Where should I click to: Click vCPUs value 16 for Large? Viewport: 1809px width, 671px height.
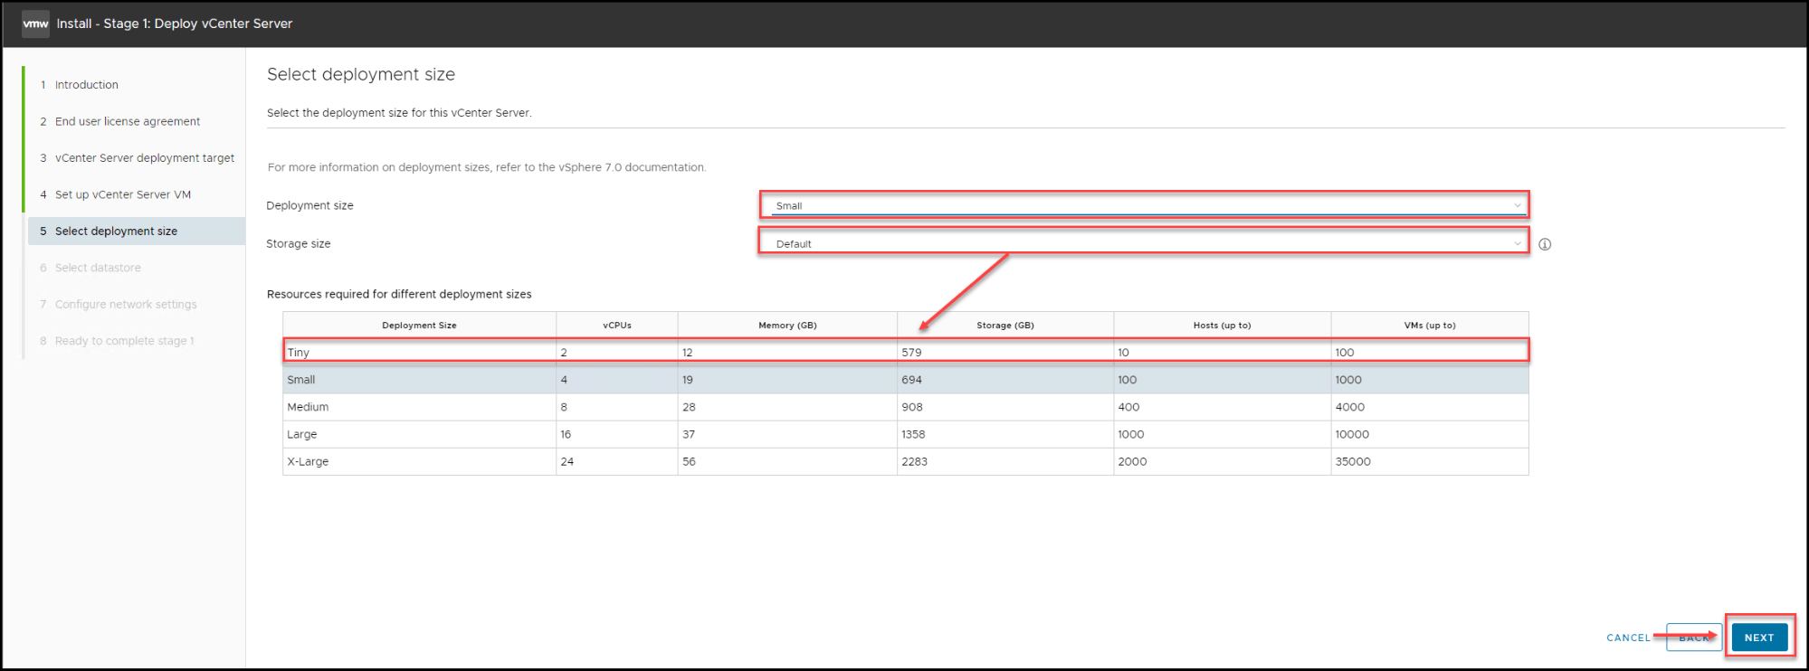click(x=566, y=434)
